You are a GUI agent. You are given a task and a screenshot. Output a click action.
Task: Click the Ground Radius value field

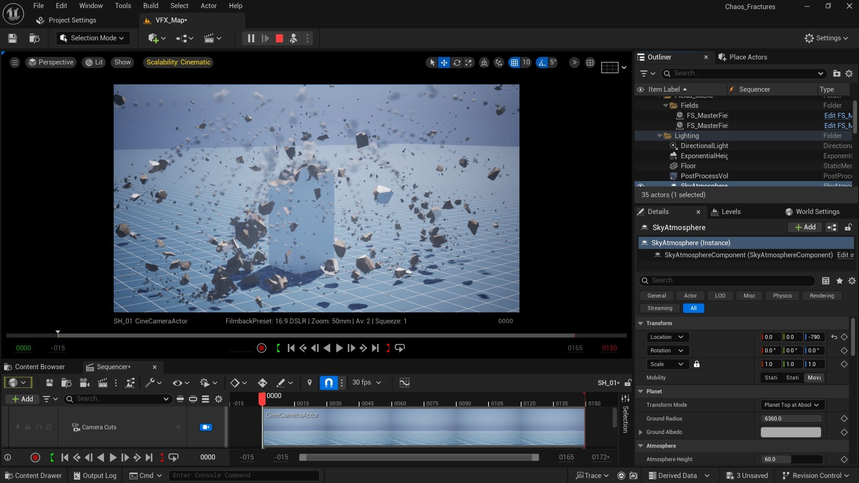tap(791, 419)
